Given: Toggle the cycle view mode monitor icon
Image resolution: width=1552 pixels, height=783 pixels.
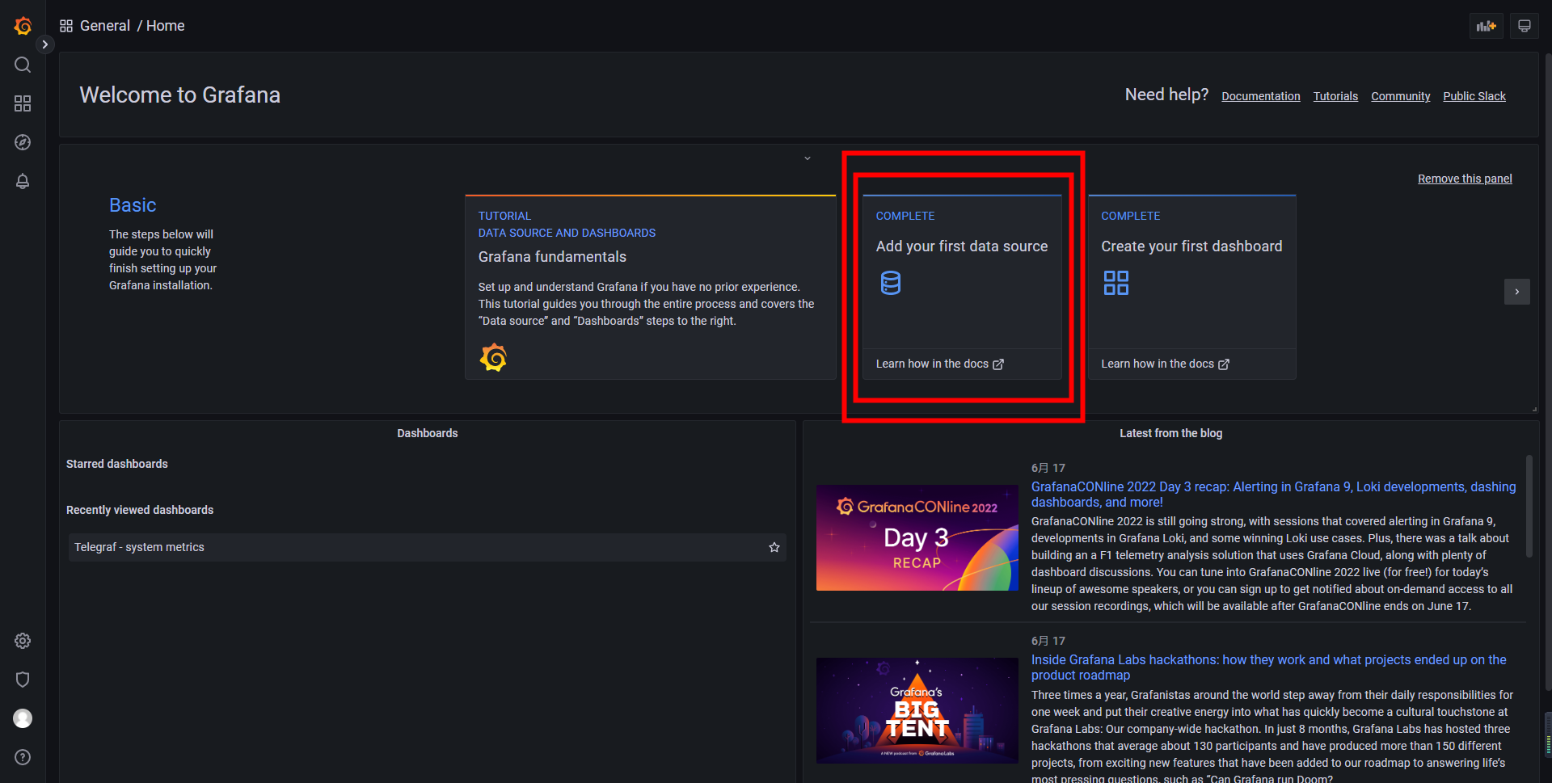Looking at the screenshot, I should tap(1524, 26).
